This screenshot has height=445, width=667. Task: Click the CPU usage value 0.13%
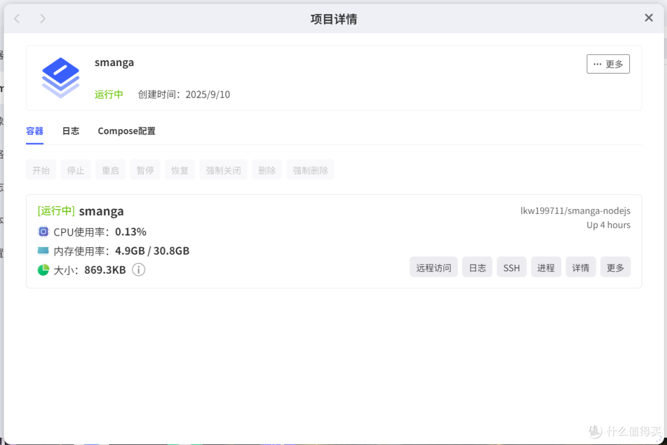[130, 232]
